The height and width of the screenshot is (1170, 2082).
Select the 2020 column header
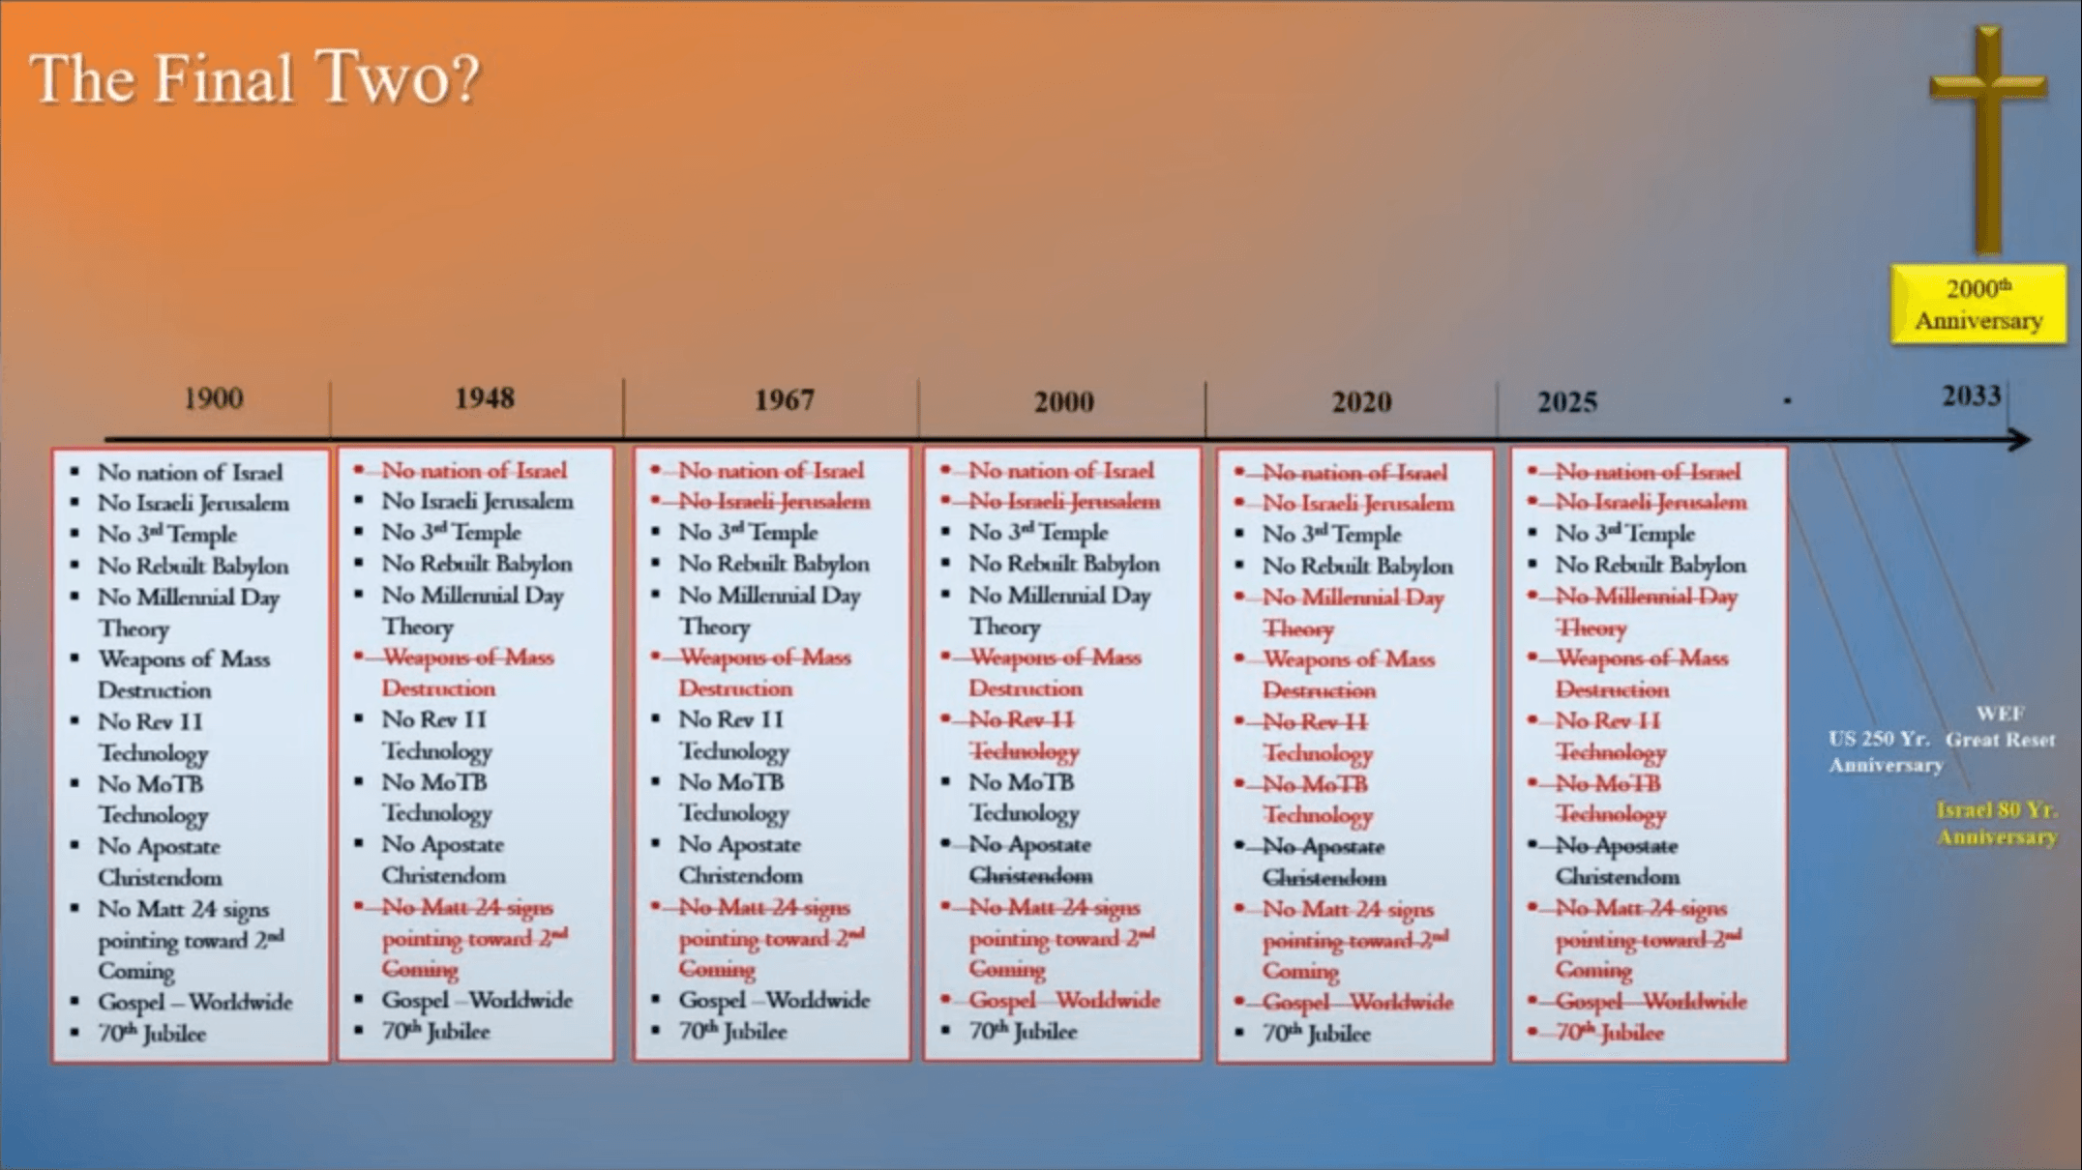point(1358,397)
